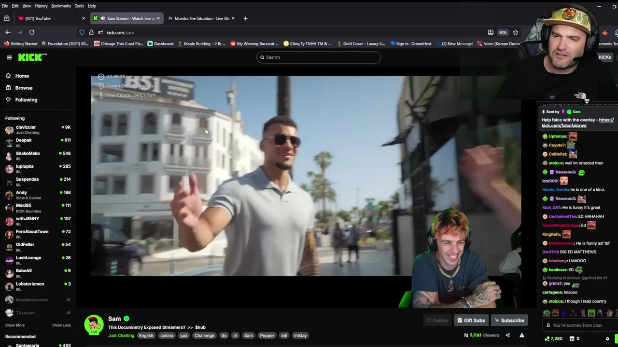Switch to Monitor the Situation tab
The image size is (618, 347).
point(201,18)
